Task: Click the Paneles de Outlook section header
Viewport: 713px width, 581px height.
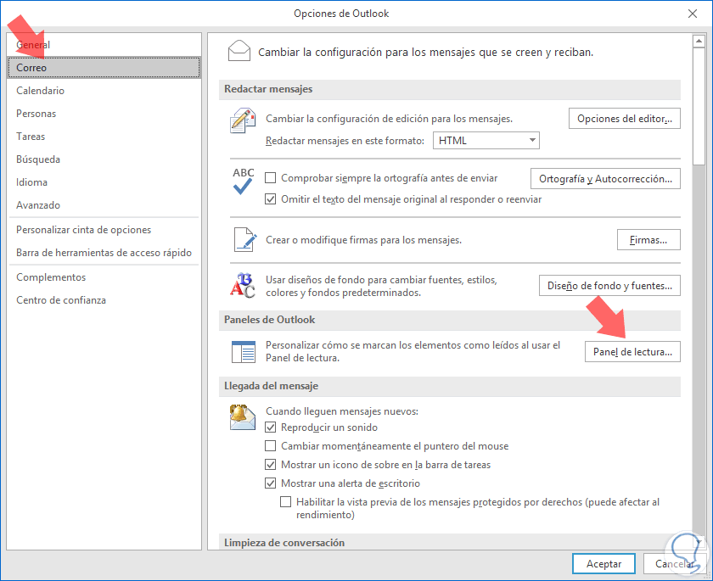Action: point(449,320)
